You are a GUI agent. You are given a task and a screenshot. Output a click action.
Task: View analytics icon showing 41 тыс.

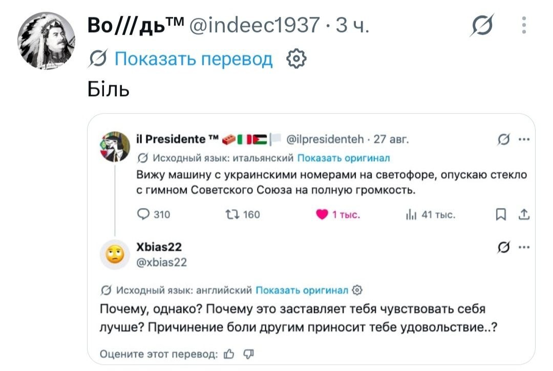tap(411, 214)
